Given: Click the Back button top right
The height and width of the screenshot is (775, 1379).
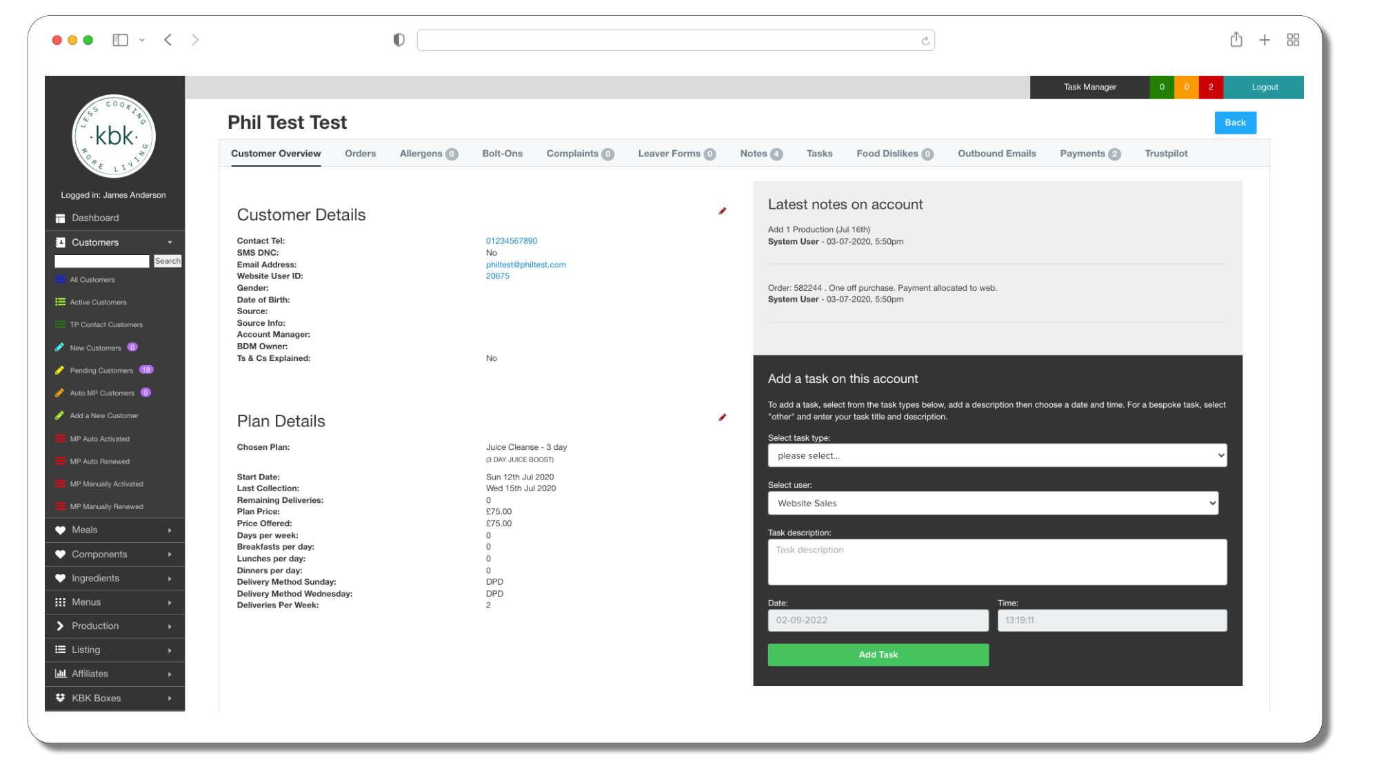Looking at the screenshot, I should click(x=1235, y=122).
